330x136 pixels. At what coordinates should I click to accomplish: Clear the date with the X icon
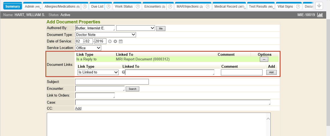(x=115, y=41)
